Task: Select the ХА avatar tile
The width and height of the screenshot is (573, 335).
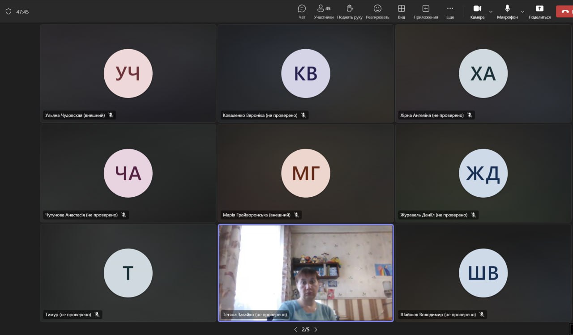Action: pyautogui.click(x=483, y=73)
